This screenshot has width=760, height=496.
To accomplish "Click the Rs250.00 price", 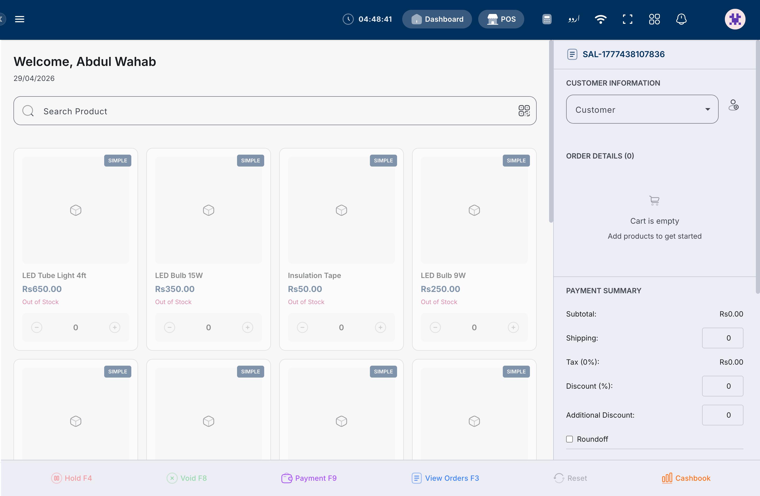I will (440, 289).
